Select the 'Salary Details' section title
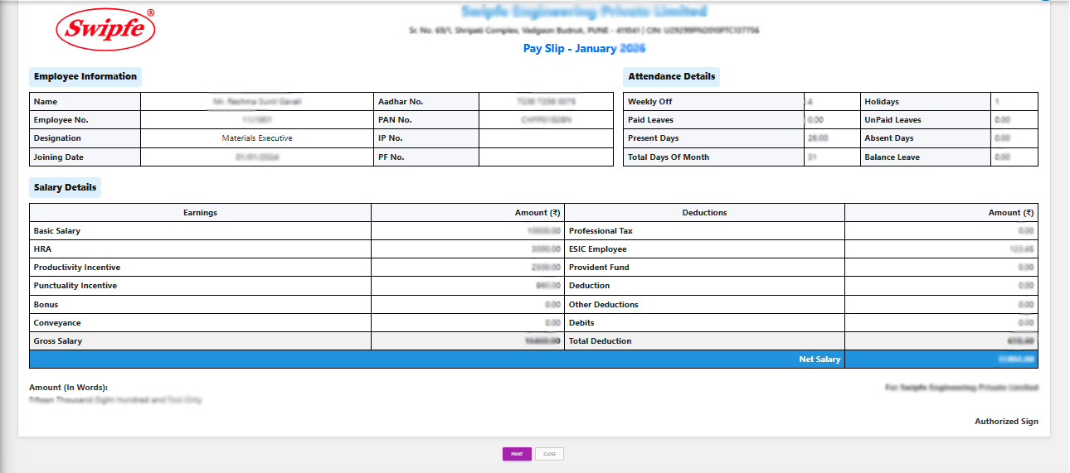The height and width of the screenshot is (473, 1070). point(66,187)
